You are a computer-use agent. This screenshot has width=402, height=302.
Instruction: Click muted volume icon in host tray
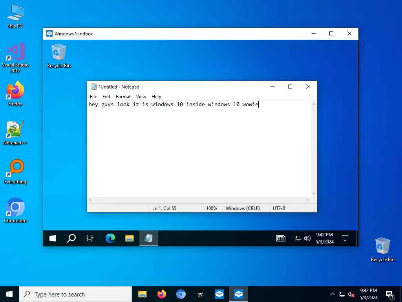click(x=351, y=294)
